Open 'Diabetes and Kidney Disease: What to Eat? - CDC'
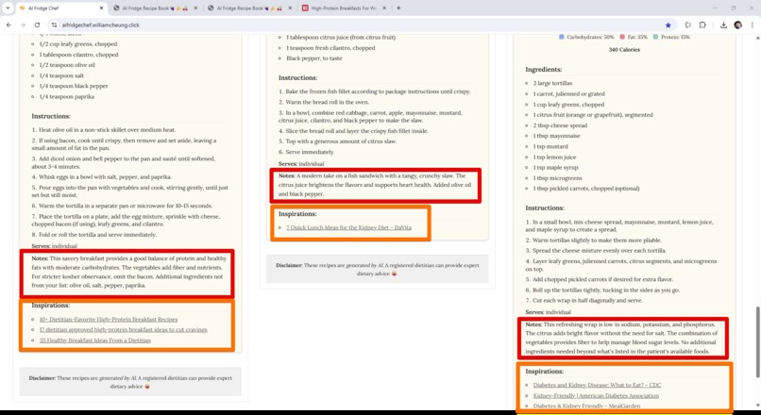Screen dimensions: 761x415 pos(597,385)
